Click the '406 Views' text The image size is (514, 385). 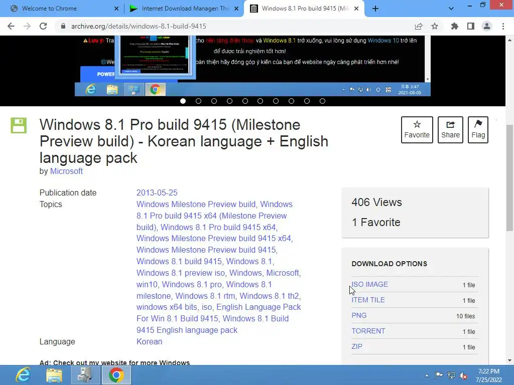[x=376, y=203]
